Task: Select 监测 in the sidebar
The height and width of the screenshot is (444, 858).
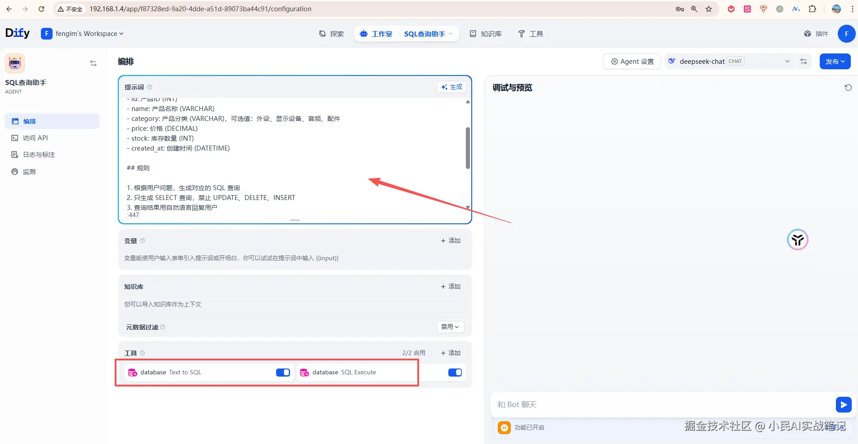Action: tap(52, 172)
